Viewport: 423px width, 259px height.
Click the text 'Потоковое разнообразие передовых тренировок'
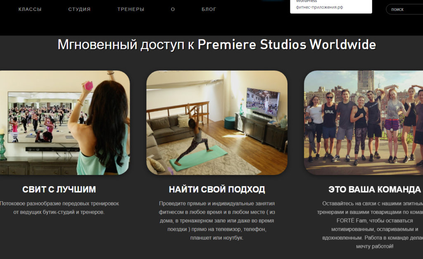coord(59,203)
